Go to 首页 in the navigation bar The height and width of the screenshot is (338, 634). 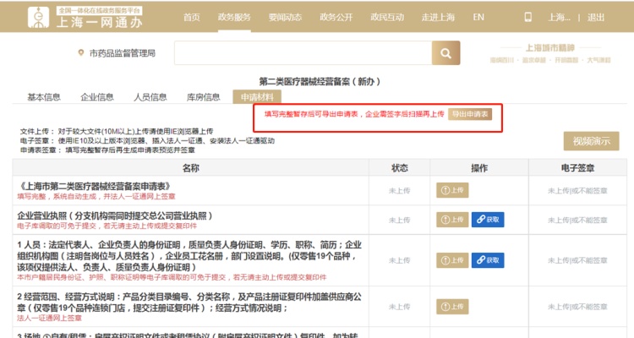pyautogui.click(x=192, y=17)
